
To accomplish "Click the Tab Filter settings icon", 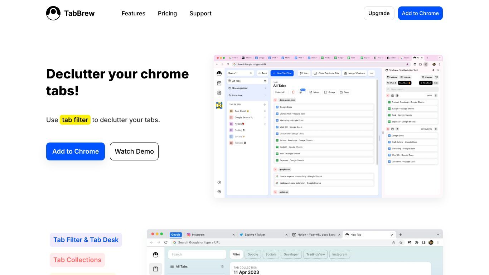I will click(x=265, y=105).
